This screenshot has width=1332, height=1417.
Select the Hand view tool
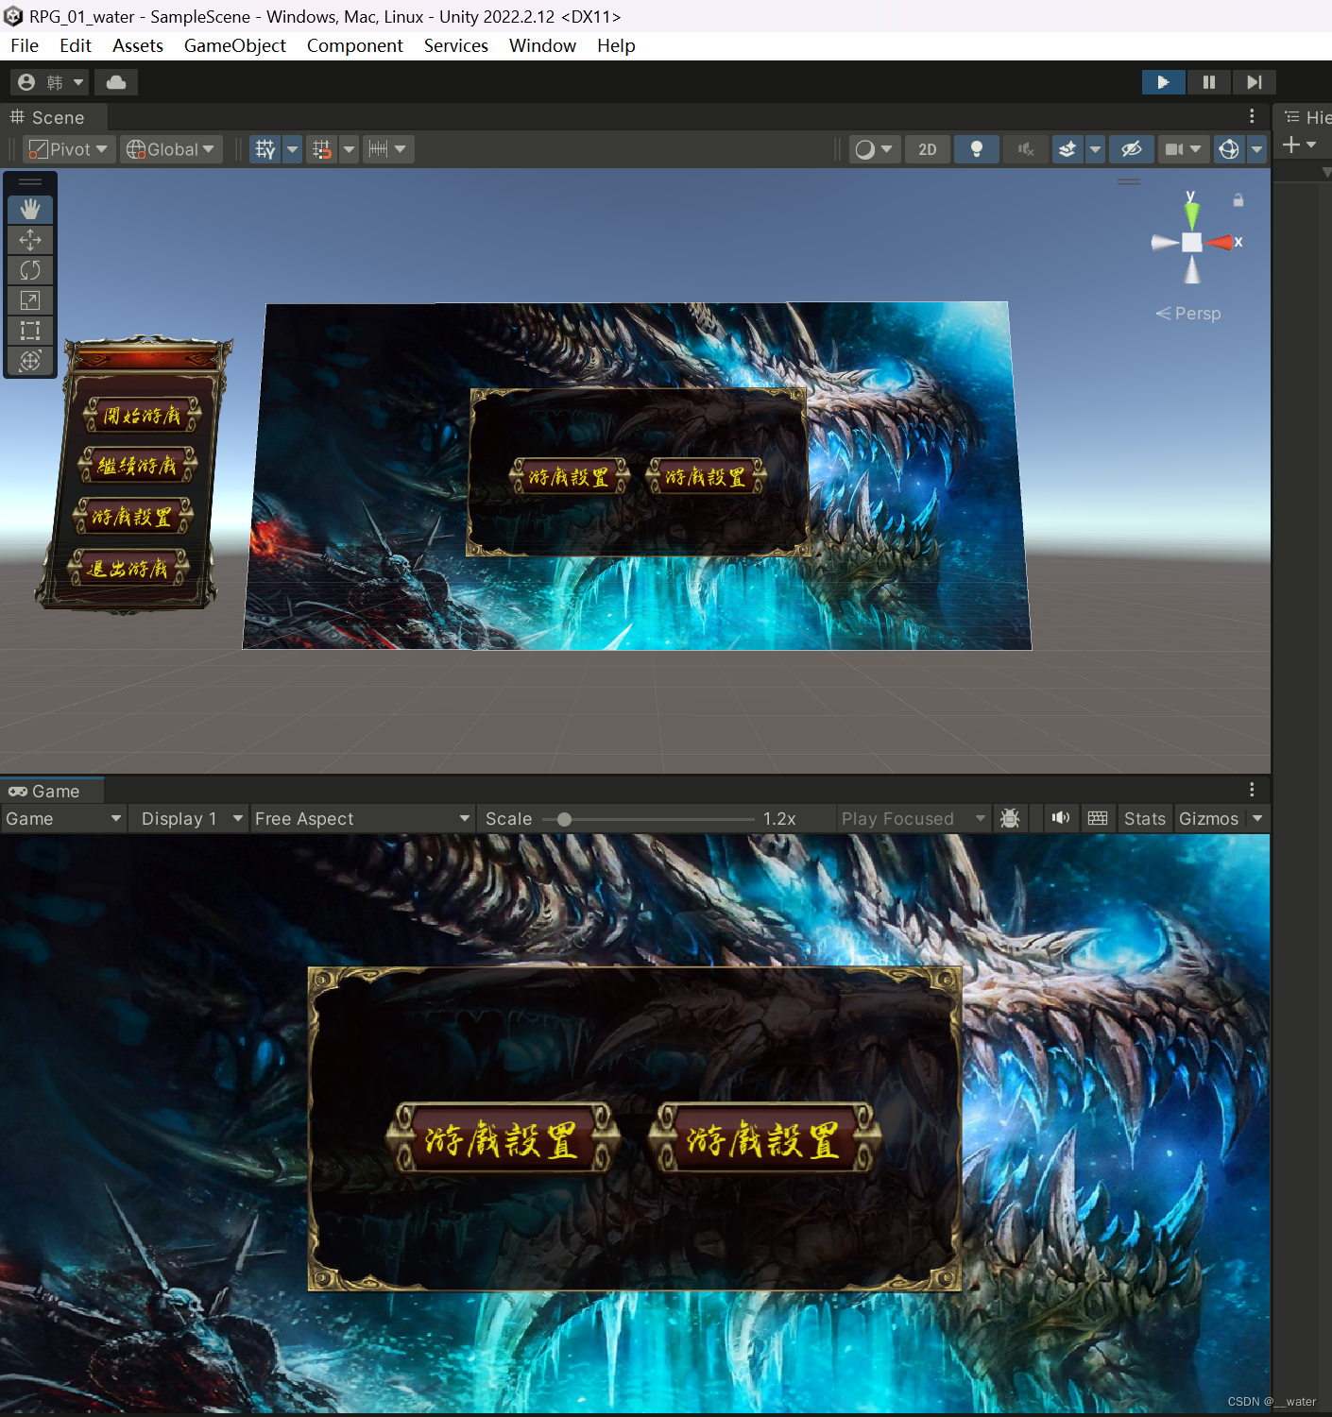tap(30, 210)
